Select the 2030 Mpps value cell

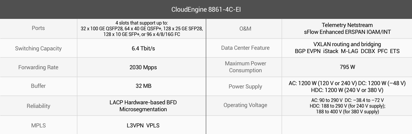[x=141, y=67]
